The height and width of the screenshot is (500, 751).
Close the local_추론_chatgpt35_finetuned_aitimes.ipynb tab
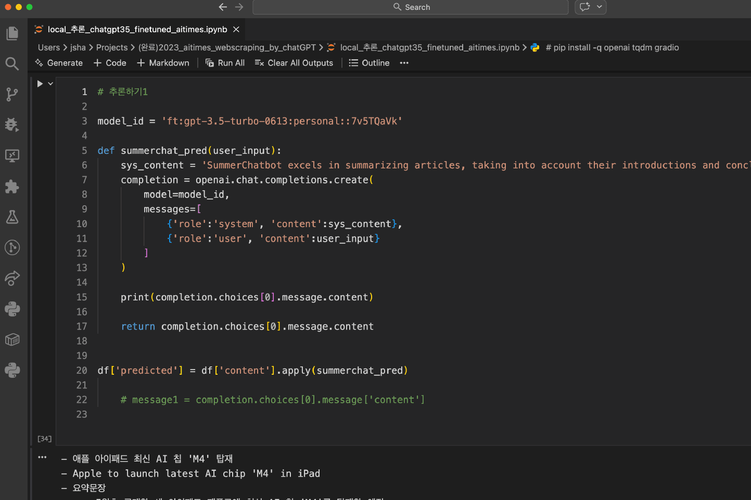click(x=236, y=30)
